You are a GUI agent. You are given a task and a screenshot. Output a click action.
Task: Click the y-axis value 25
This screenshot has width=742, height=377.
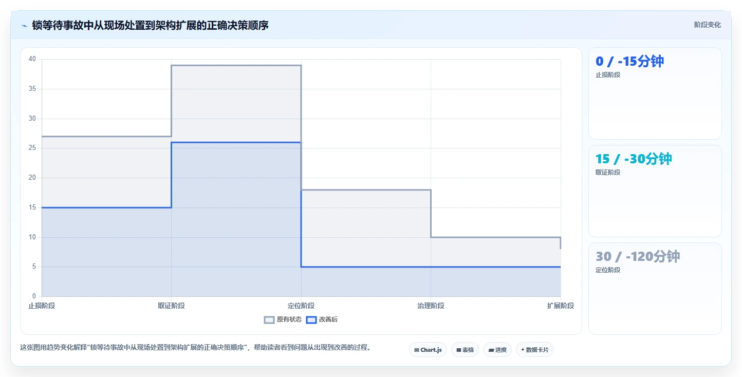(32, 148)
